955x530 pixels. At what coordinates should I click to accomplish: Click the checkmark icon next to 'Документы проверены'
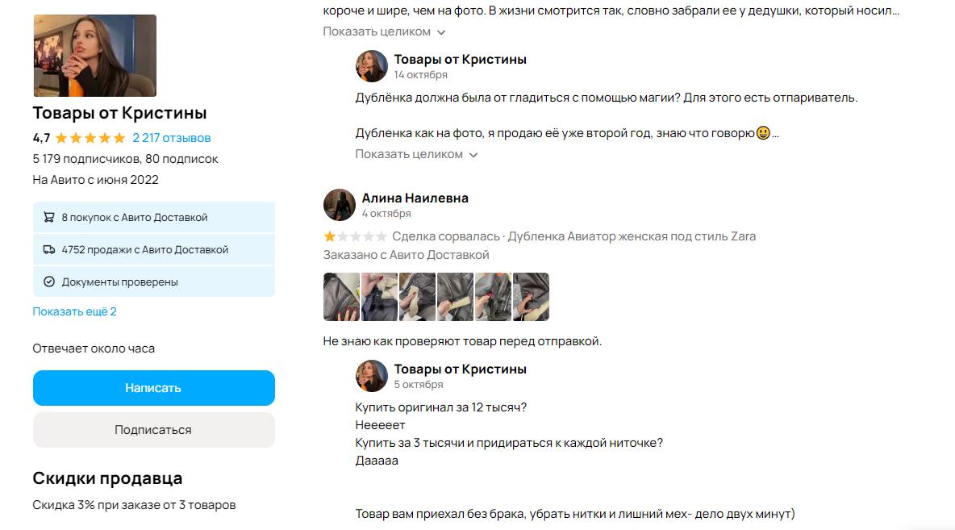pyautogui.click(x=48, y=282)
